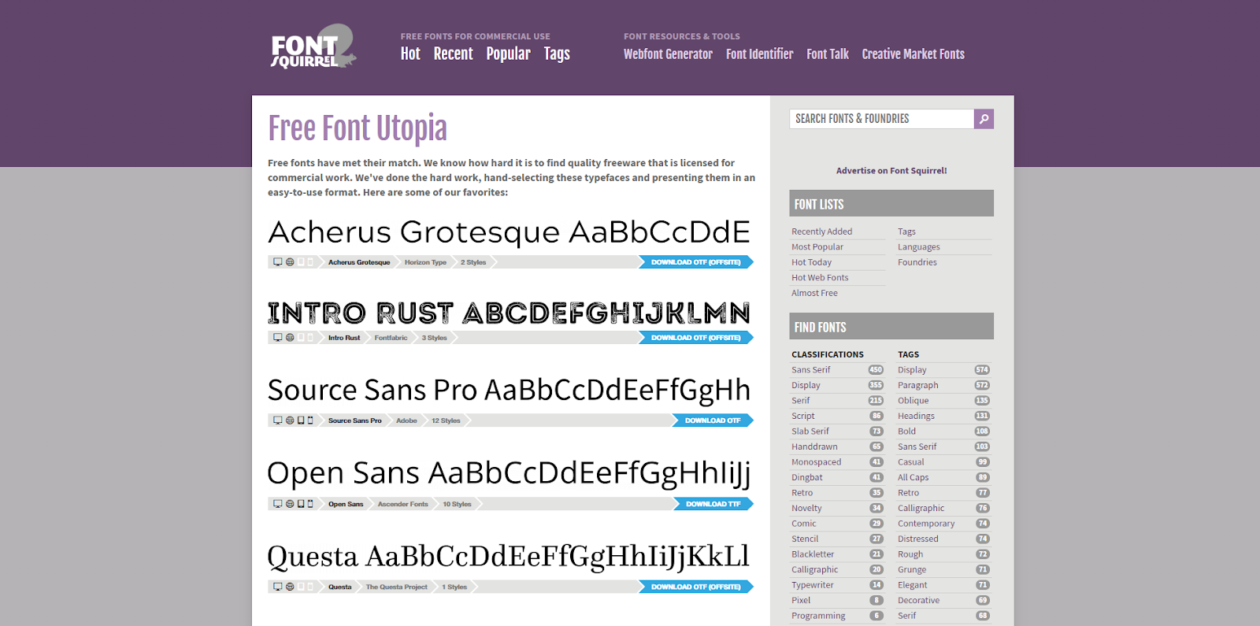Click phone app icon for Questa
Screen dimensions: 1260x626
[310, 587]
